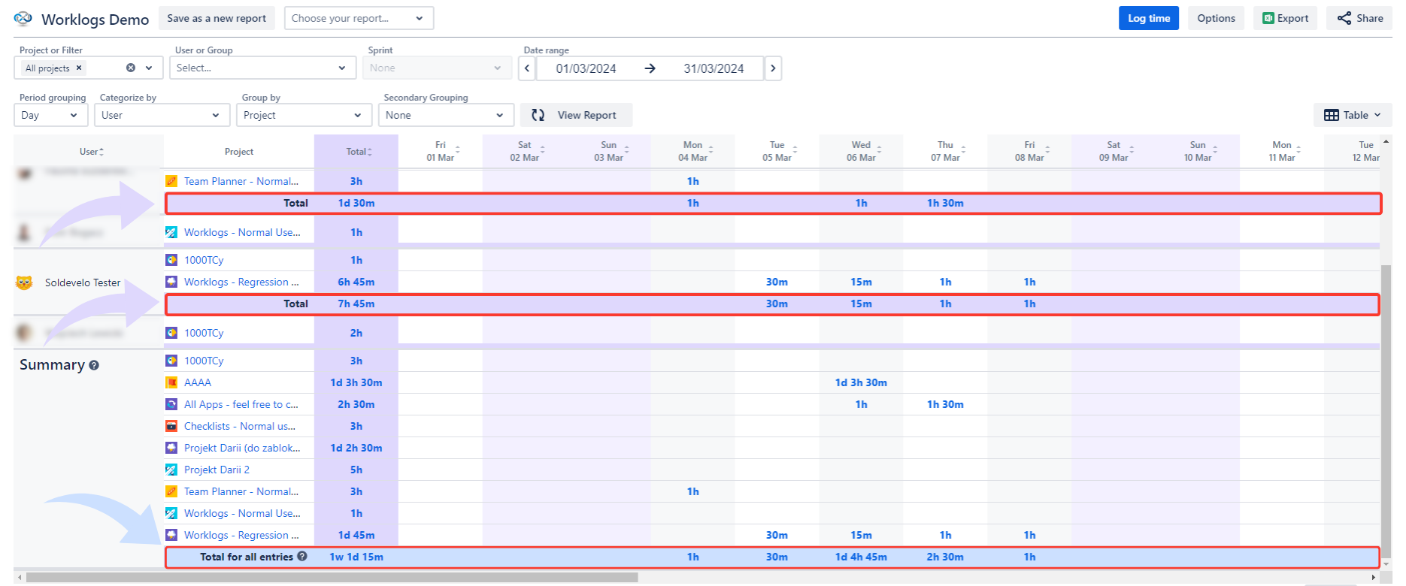Screen dimensions: 1406x586
Task: Click the Log time button
Action: tap(1149, 18)
